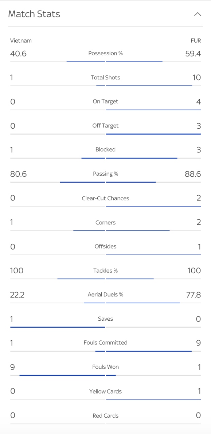211x434 pixels.
Task: Select the FUR team name
Action: pos(196,41)
